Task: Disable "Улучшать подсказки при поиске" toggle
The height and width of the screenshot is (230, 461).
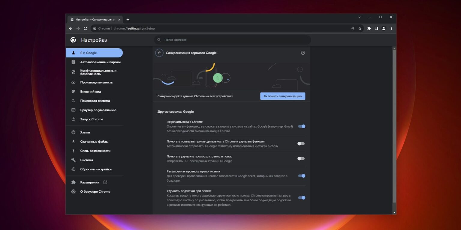Action: (301, 198)
